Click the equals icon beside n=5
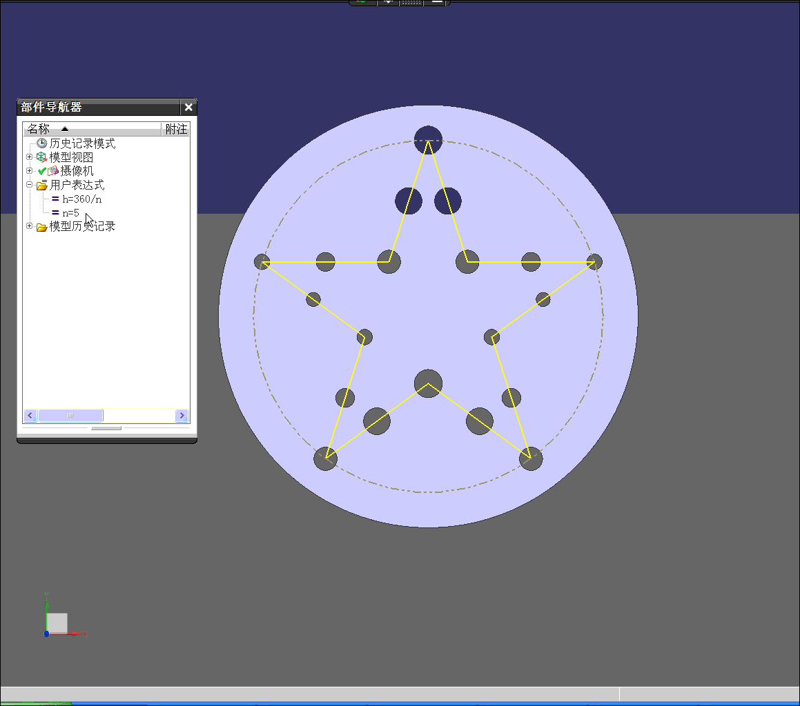 click(55, 212)
